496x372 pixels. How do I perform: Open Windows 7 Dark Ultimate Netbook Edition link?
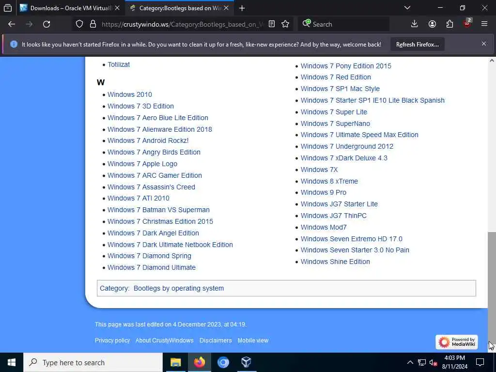pos(170,245)
